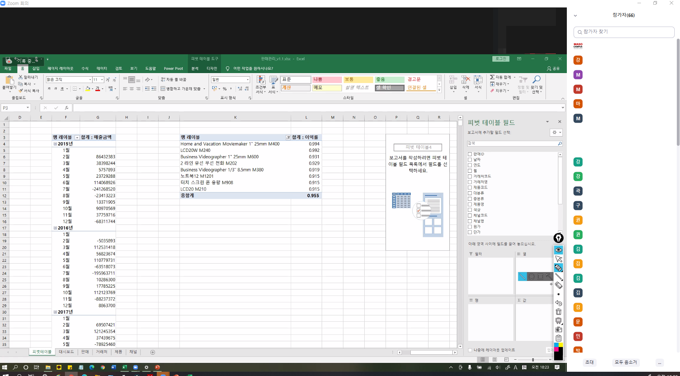
Task: Toggle the defer layout update checkbox
Action: coord(470,350)
